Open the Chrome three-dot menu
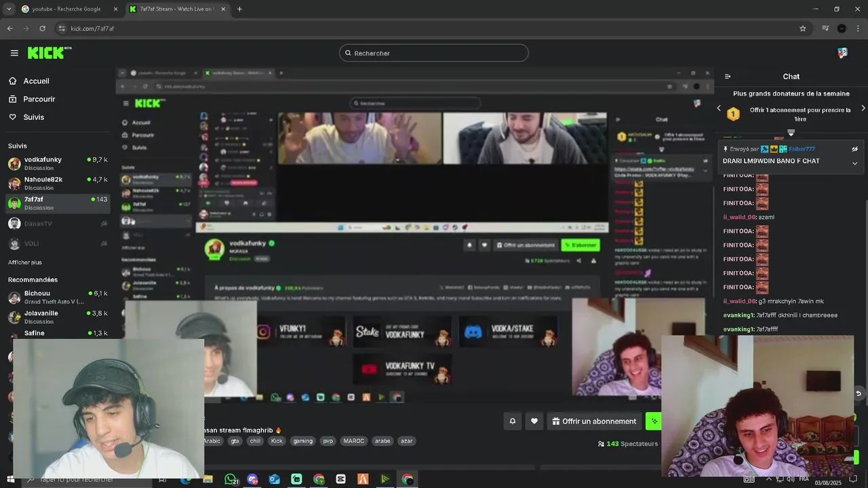868x488 pixels. (858, 28)
